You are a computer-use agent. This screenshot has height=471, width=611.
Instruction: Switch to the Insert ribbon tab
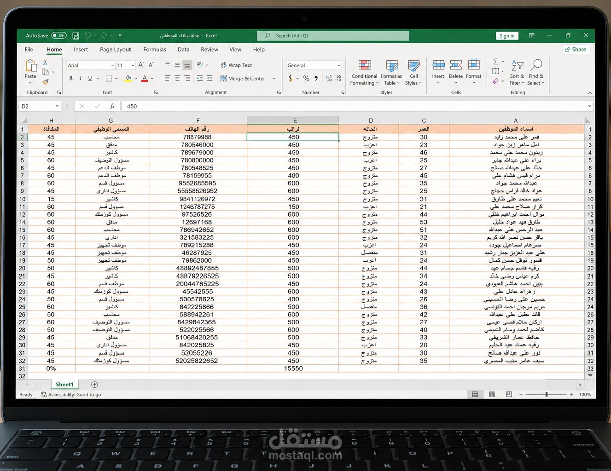pyautogui.click(x=81, y=50)
